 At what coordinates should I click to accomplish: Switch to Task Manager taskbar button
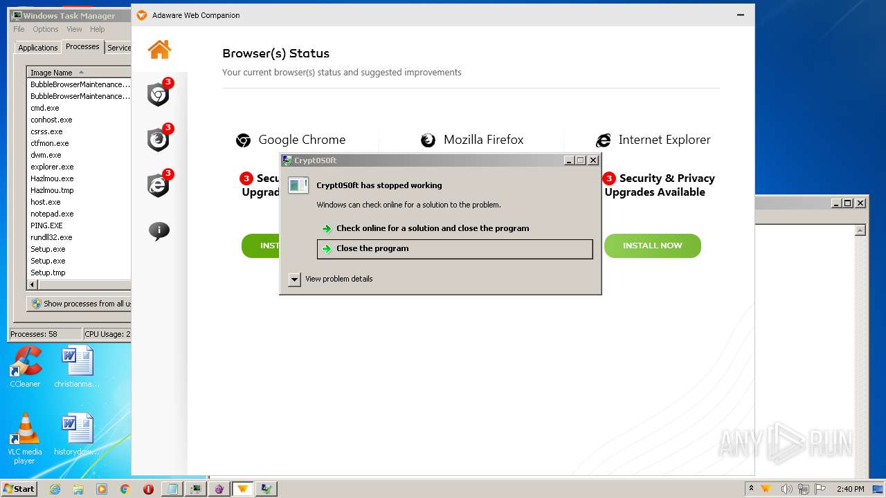196,489
